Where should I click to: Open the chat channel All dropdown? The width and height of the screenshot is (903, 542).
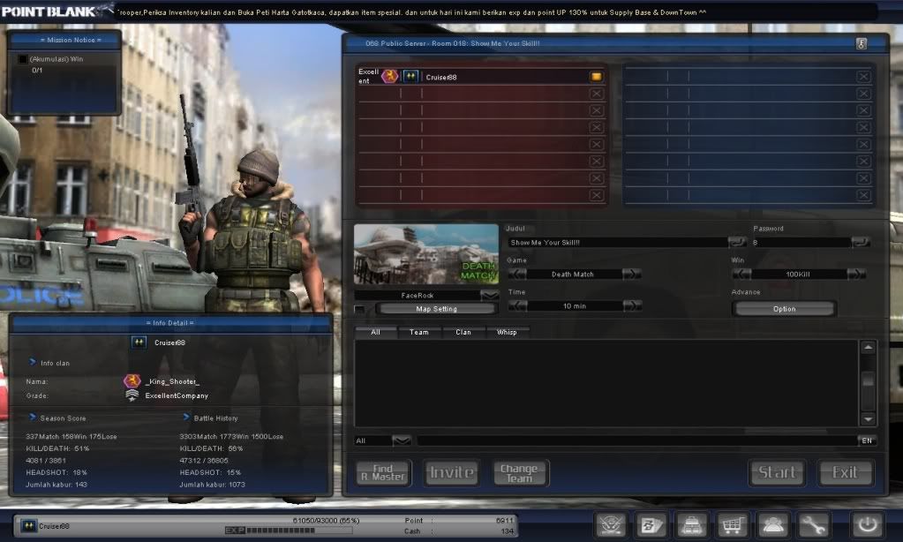click(402, 440)
